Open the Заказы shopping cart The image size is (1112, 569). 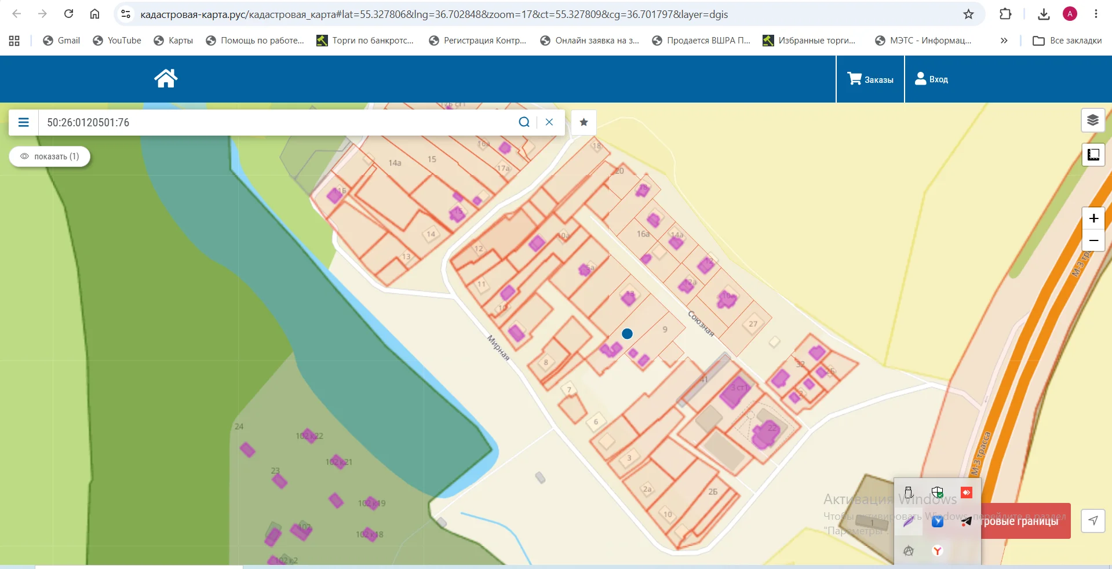tap(870, 79)
